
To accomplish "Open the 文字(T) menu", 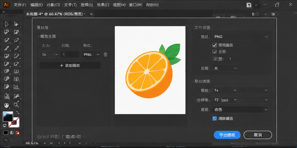I will point(70,5).
